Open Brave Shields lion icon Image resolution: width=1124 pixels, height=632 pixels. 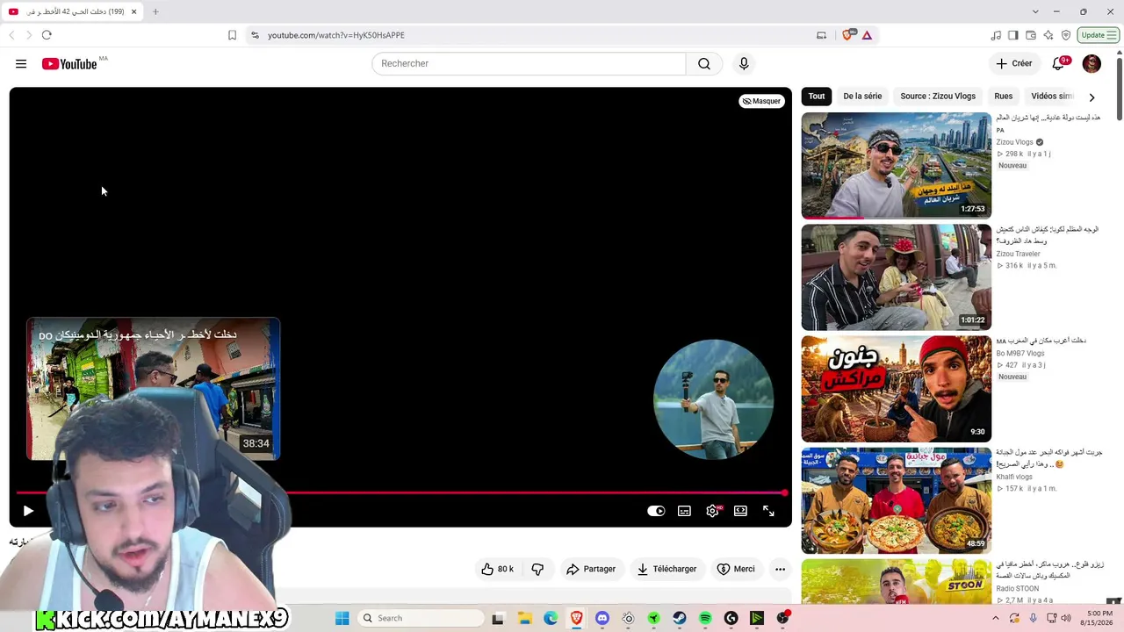point(847,35)
